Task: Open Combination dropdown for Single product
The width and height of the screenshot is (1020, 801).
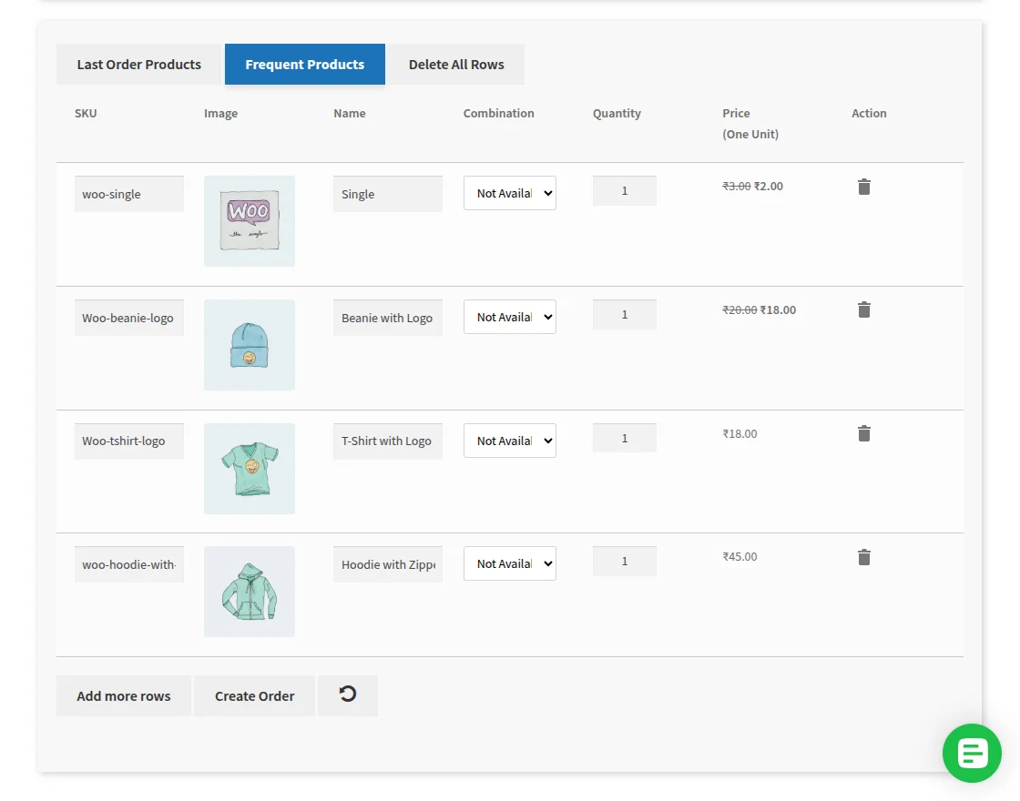Action: tap(509, 193)
